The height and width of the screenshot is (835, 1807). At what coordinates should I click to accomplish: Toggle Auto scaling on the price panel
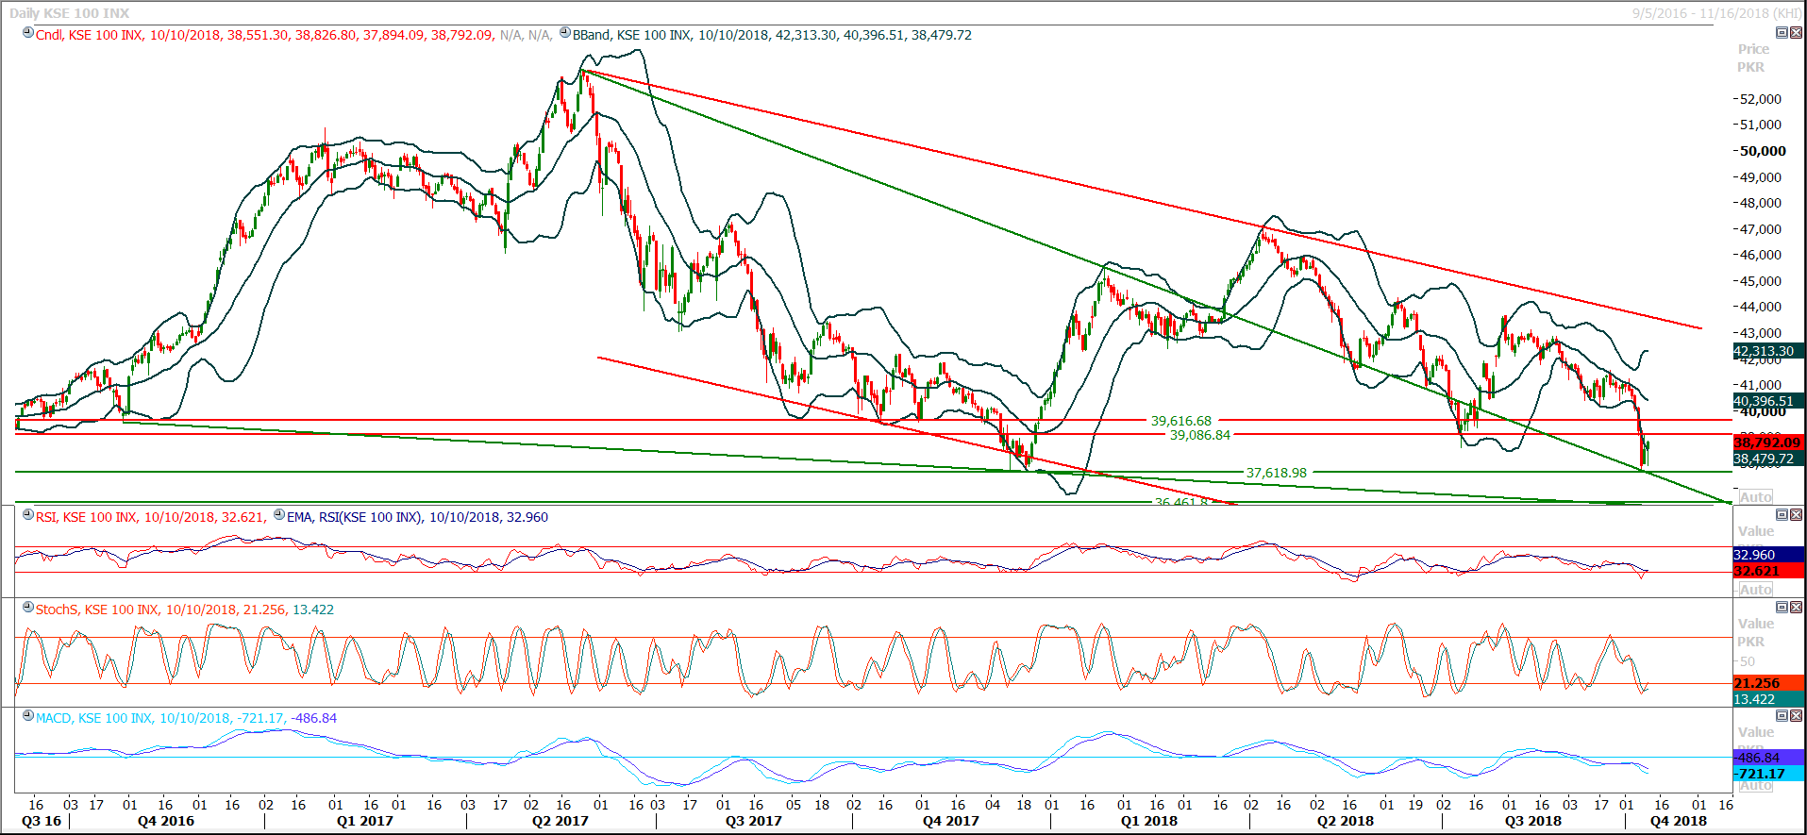pyautogui.click(x=1755, y=496)
